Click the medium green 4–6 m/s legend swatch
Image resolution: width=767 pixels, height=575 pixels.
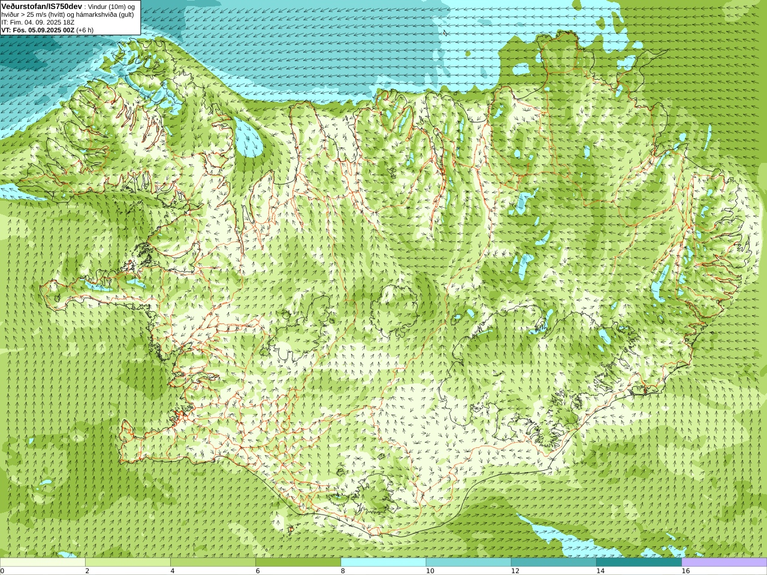(x=213, y=562)
